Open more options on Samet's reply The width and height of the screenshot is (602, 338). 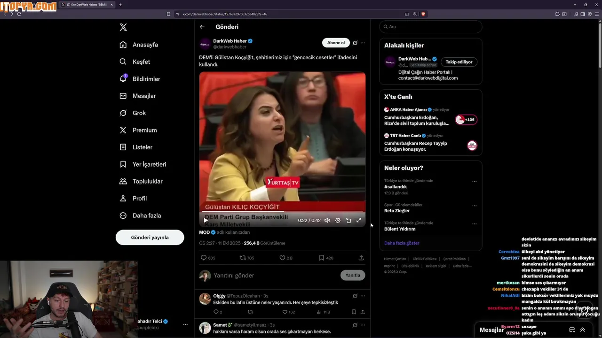point(363,325)
